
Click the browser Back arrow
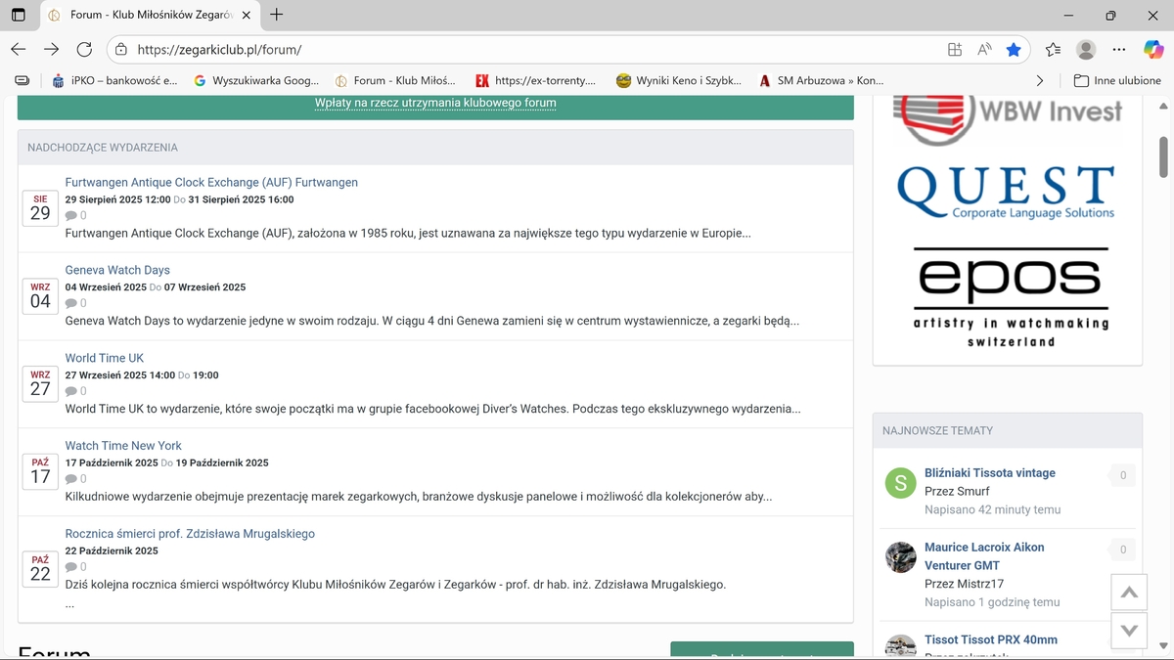(x=19, y=49)
